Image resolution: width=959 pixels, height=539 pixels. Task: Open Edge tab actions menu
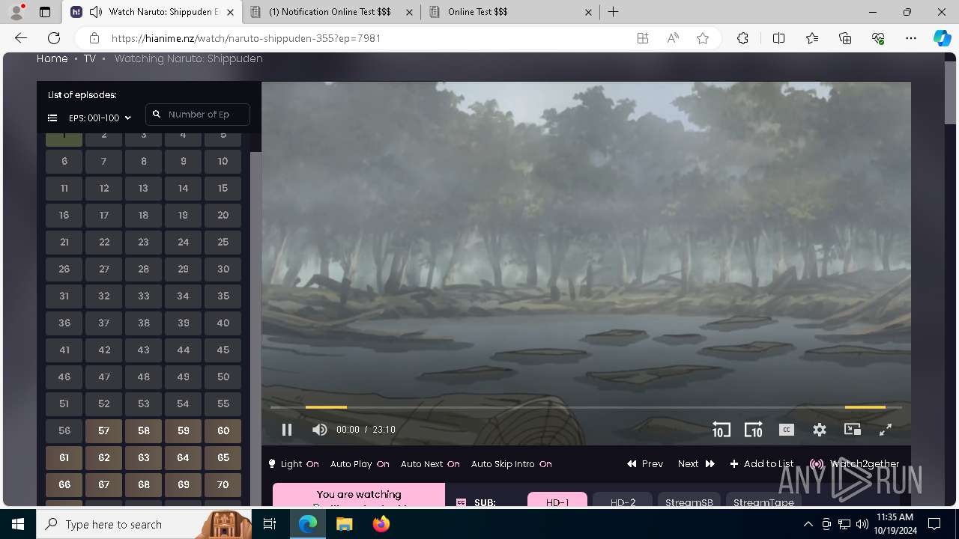pyautogui.click(x=45, y=12)
